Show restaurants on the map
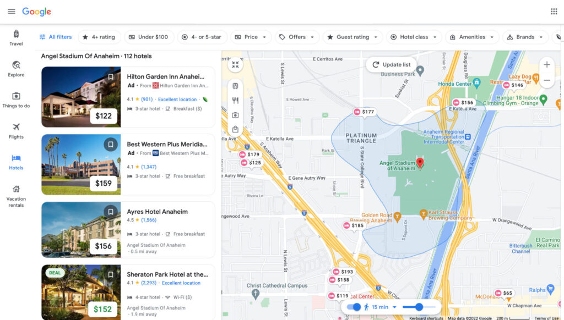564x320 pixels. pyautogui.click(x=235, y=101)
